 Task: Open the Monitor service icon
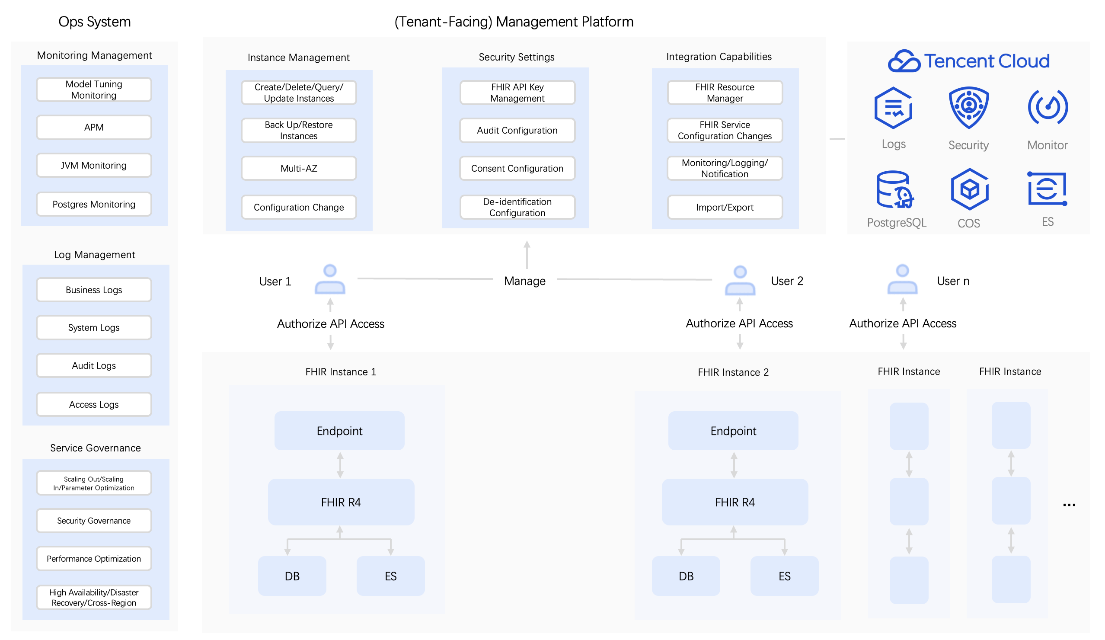(x=1048, y=108)
